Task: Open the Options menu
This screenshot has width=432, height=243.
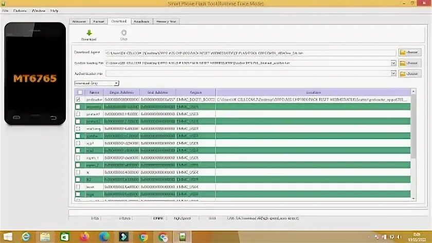Action: tap(20, 11)
